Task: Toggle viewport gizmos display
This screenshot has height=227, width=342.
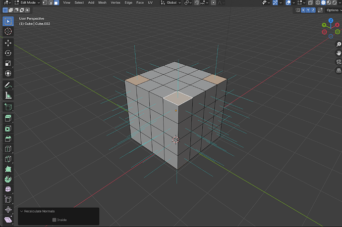Action: coord(275,2)
